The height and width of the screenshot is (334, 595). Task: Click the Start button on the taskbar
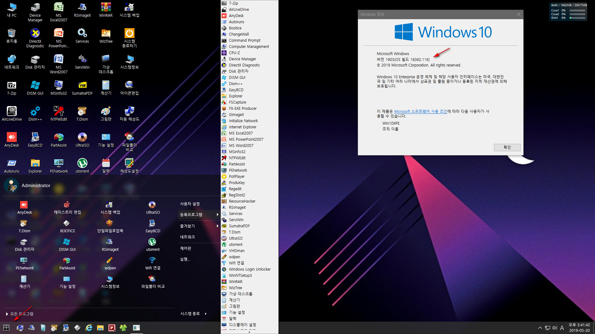click(6, 328)
